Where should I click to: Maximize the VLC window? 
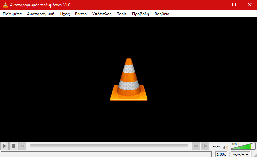[x=234, y=5]
